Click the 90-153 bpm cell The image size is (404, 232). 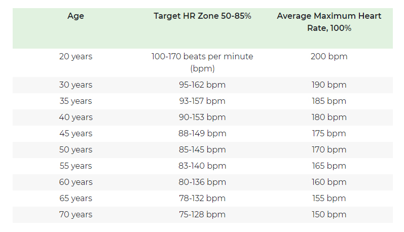tap(202, 118)
